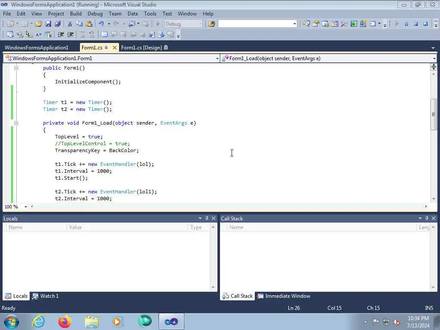The height and width of the screenshot is (330, 440).
Task: Toggle a bookmark on current line
Action: (x=104, y=34)
